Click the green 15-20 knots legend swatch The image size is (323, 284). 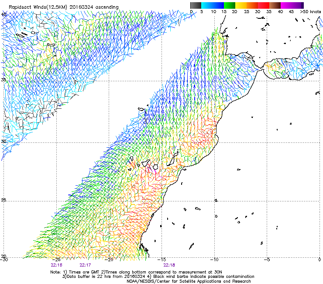230,5
